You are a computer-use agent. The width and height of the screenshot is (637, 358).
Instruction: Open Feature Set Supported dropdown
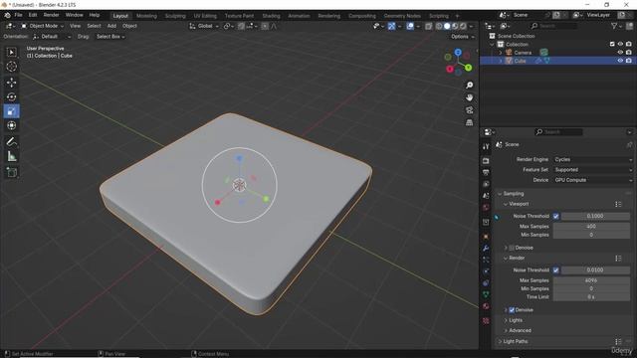pyautogui.click(x=593, y=170)
